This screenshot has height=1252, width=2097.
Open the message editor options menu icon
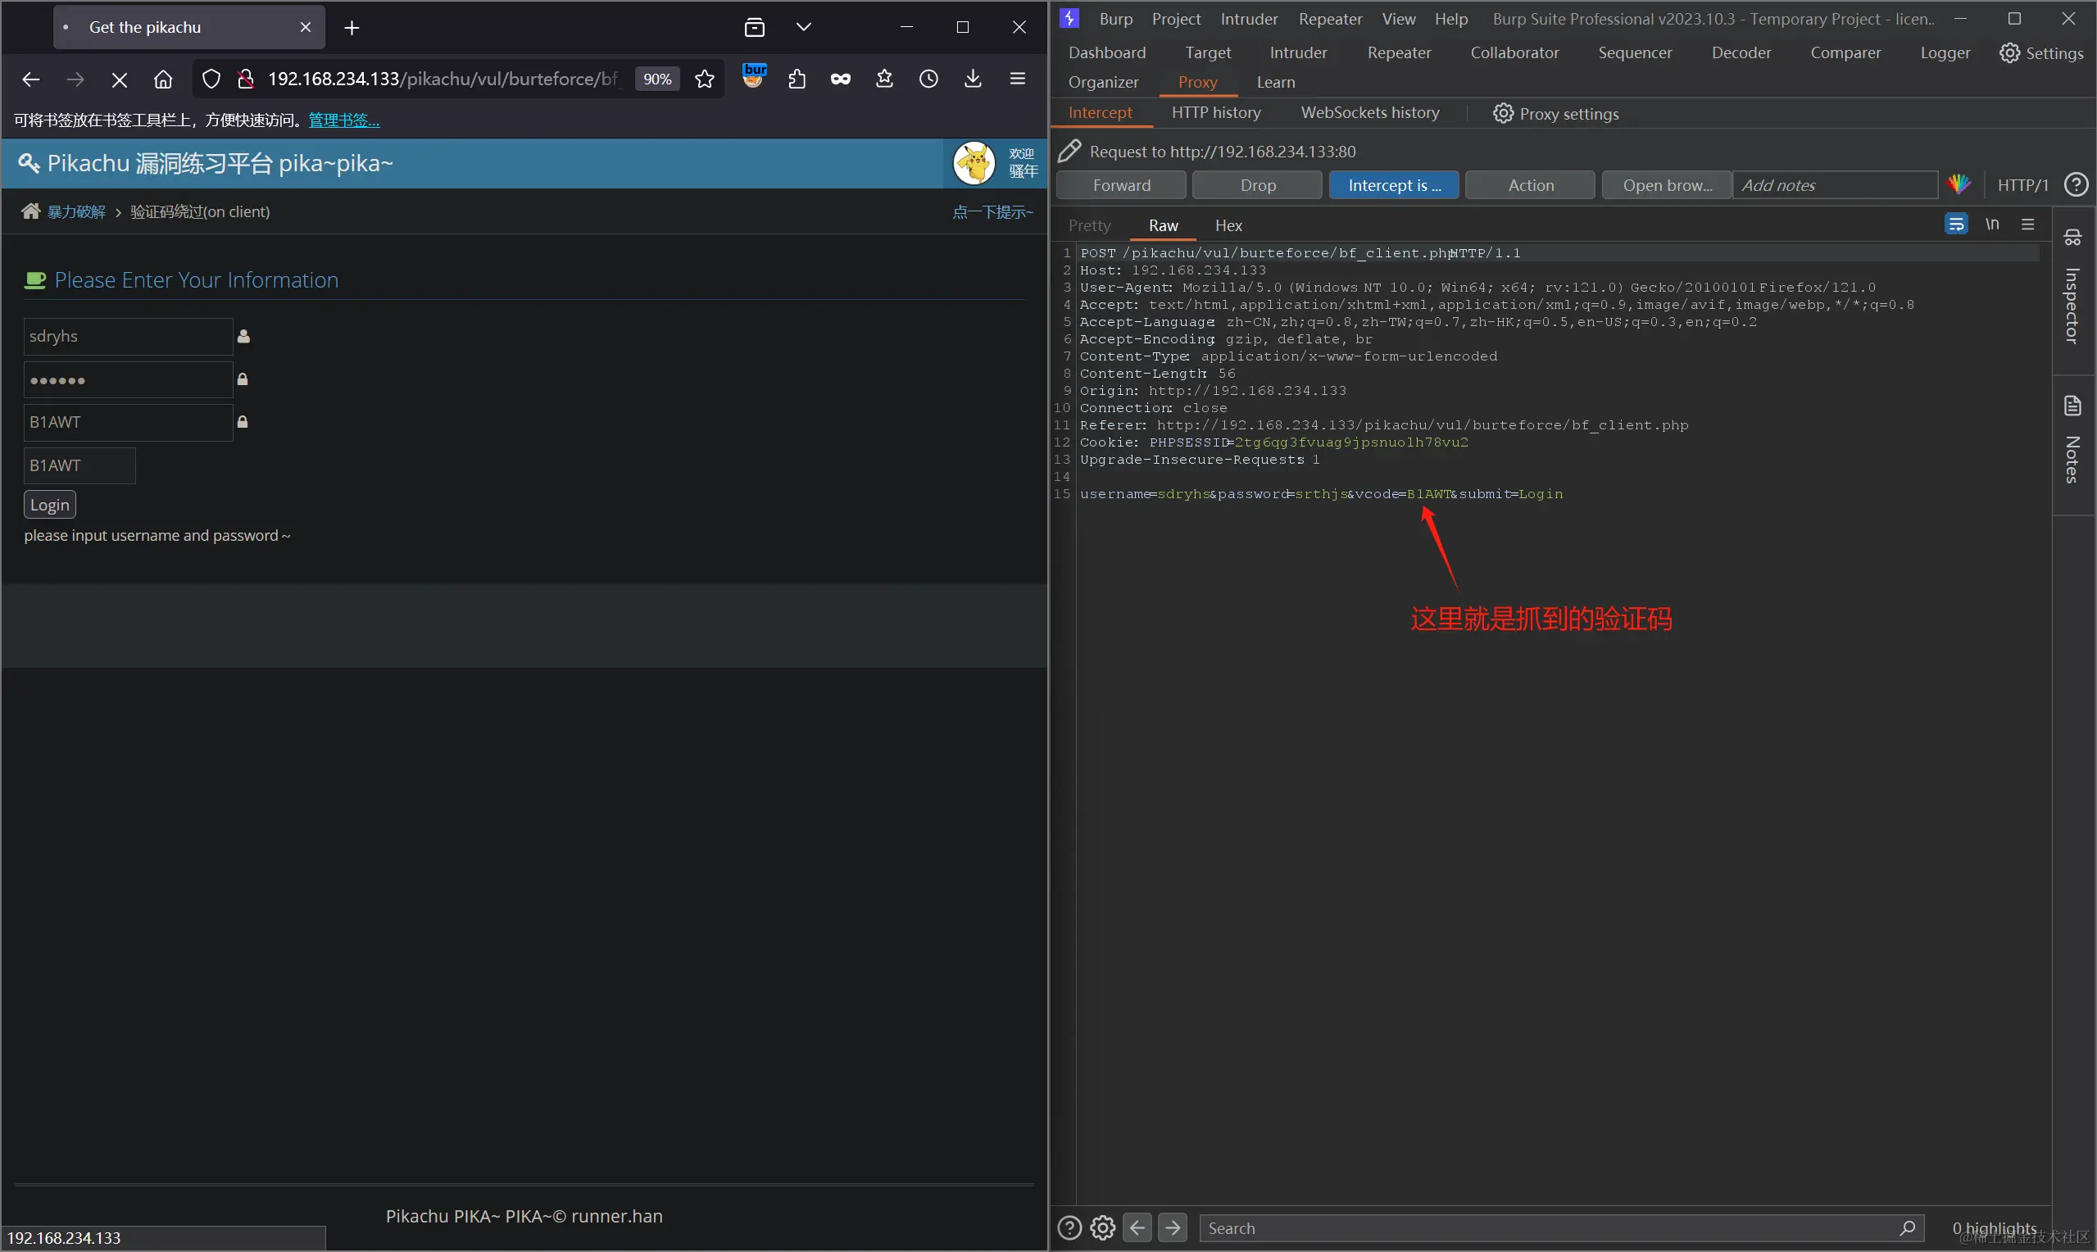point(2028,225)
